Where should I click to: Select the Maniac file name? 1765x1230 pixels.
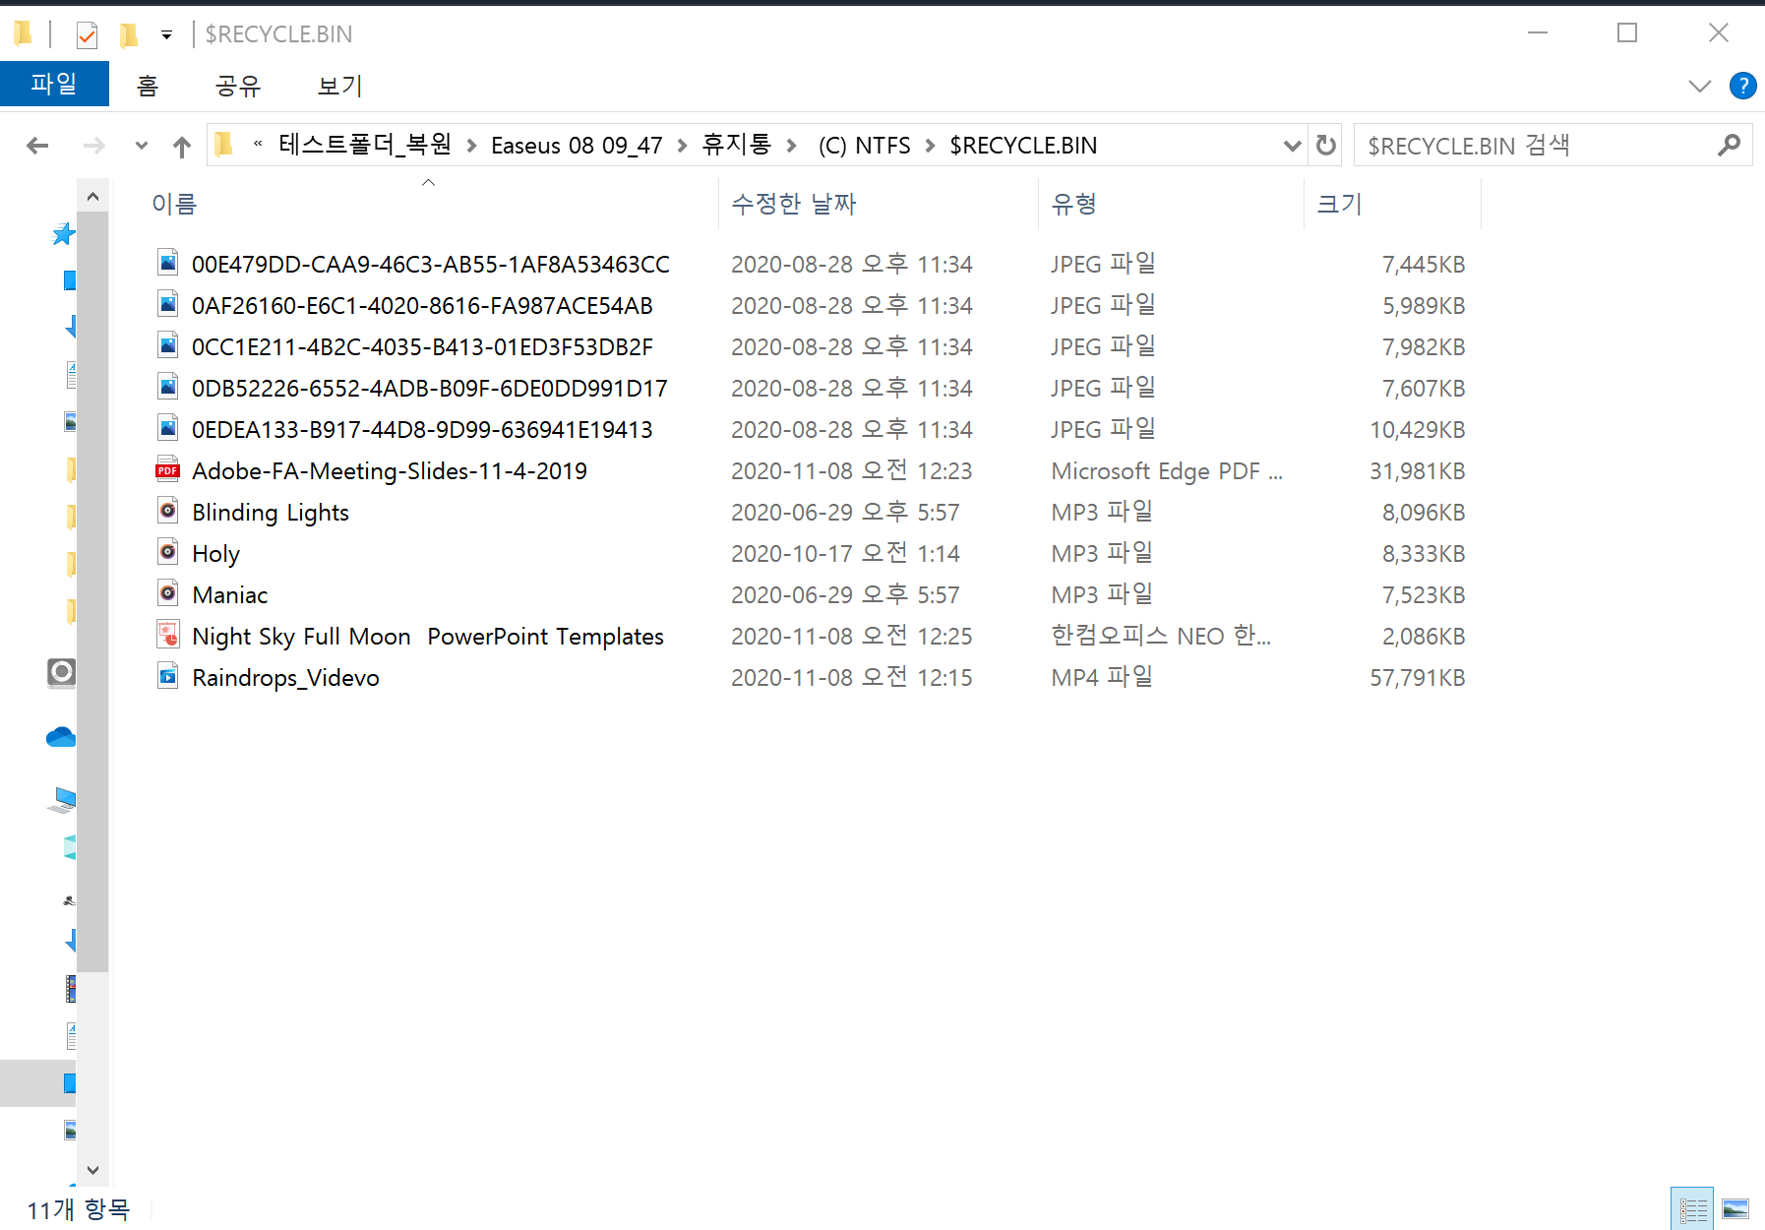pyautogui.click(x=229, y=595)
